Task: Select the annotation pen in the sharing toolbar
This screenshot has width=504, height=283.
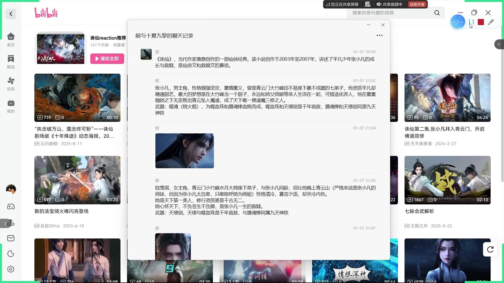Action: (491, 22)
